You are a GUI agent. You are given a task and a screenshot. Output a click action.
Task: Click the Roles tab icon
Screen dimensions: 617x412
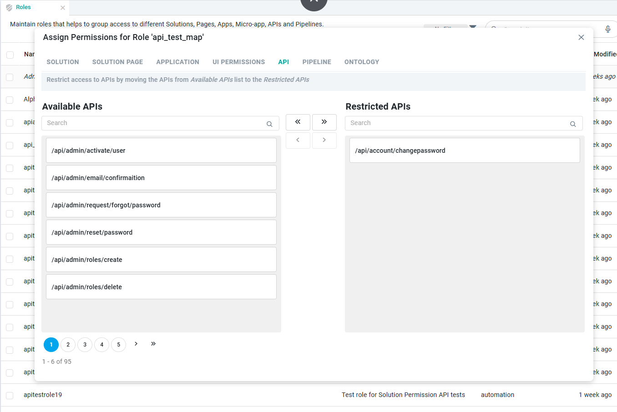point(9,8)
